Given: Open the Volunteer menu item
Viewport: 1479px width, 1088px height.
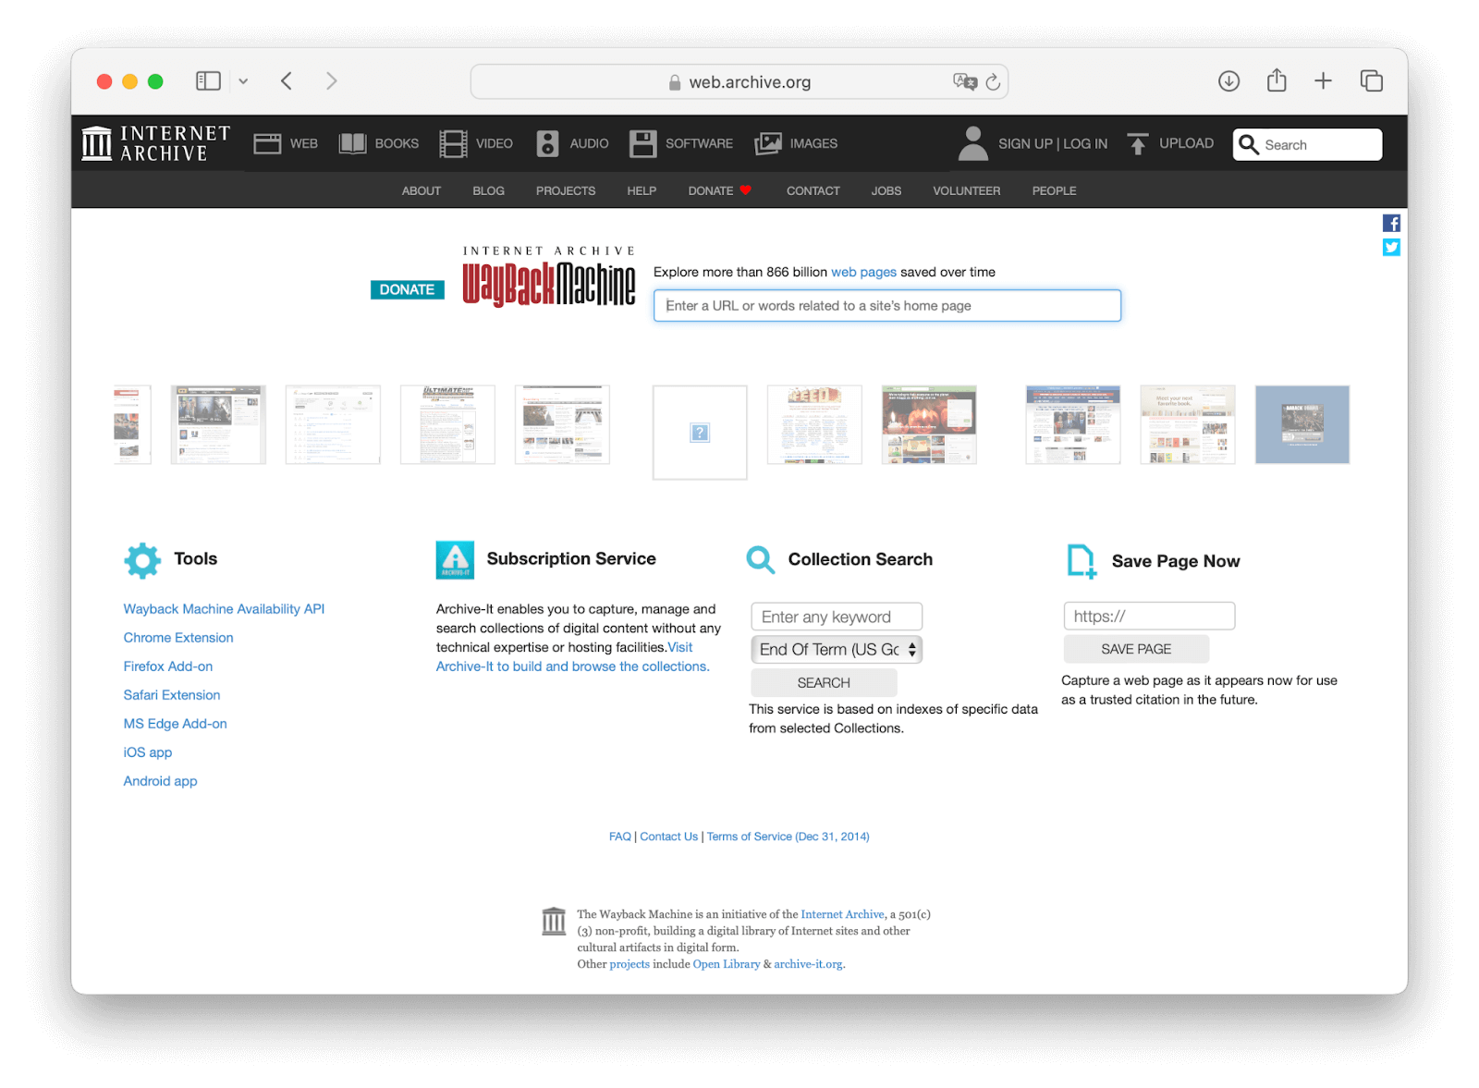Looking at the screenshot, I should coord(966,190).
